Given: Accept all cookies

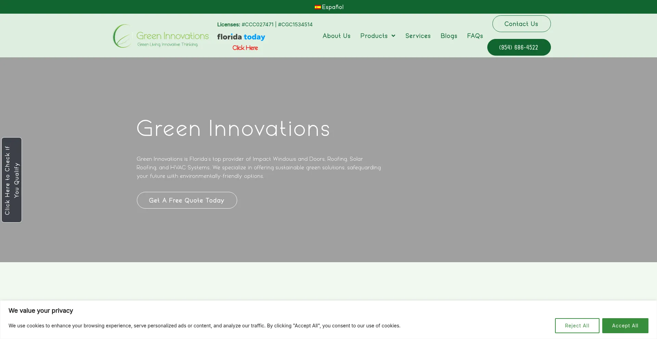Looking at the screenshot, I should (625, 325).
